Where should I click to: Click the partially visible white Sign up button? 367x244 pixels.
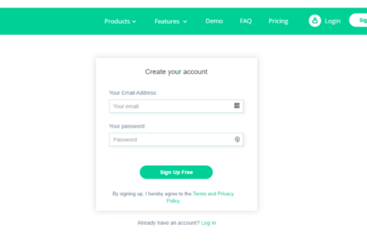pyautogui.click(x=358, y=20)
